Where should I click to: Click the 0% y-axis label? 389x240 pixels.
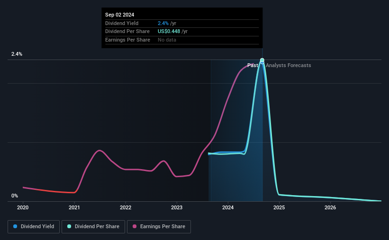pos(15,196)
